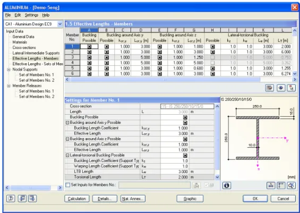
Task: Go to previous input table icon
Action: pos(22,199)
